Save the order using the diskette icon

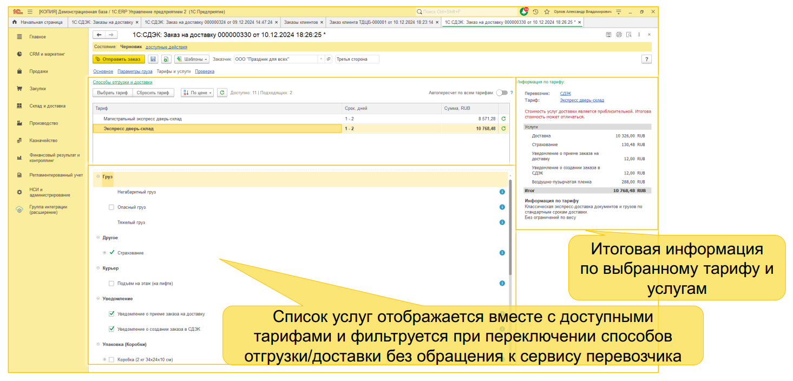pyautogui.click(x=153, y=59)
